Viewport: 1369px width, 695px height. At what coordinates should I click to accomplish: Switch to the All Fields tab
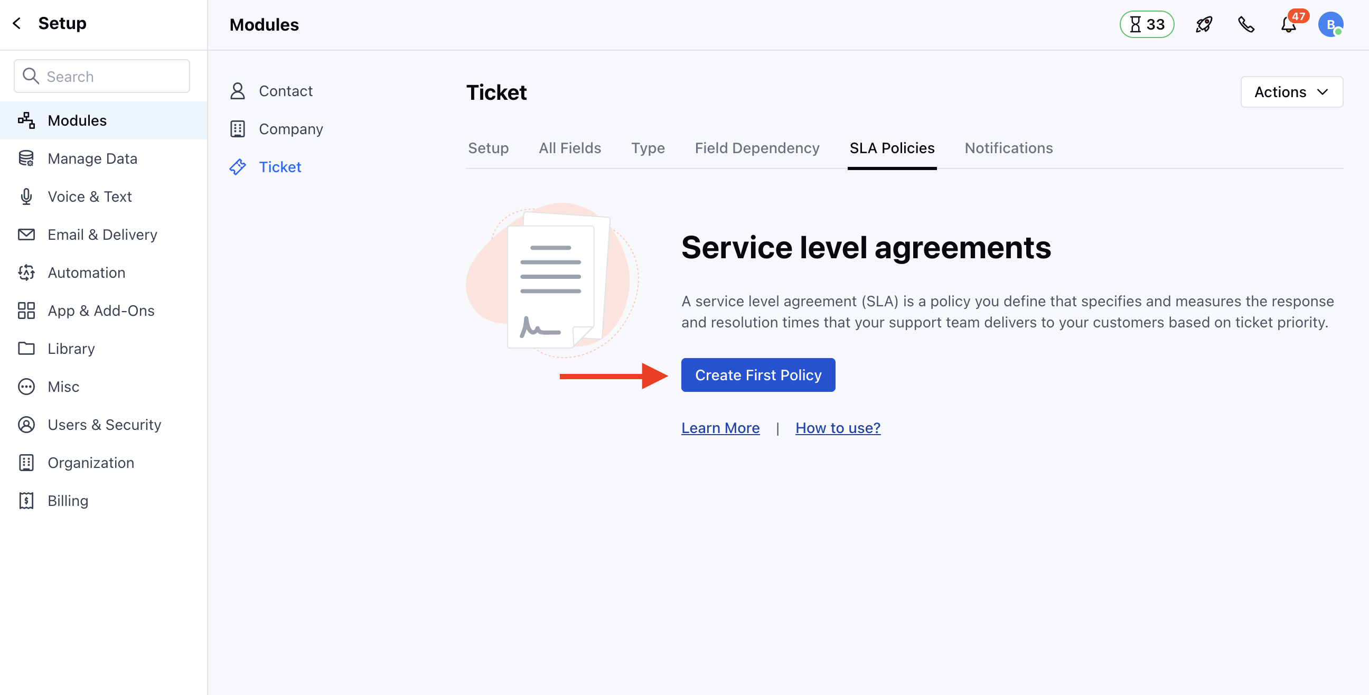coord(570,148)
